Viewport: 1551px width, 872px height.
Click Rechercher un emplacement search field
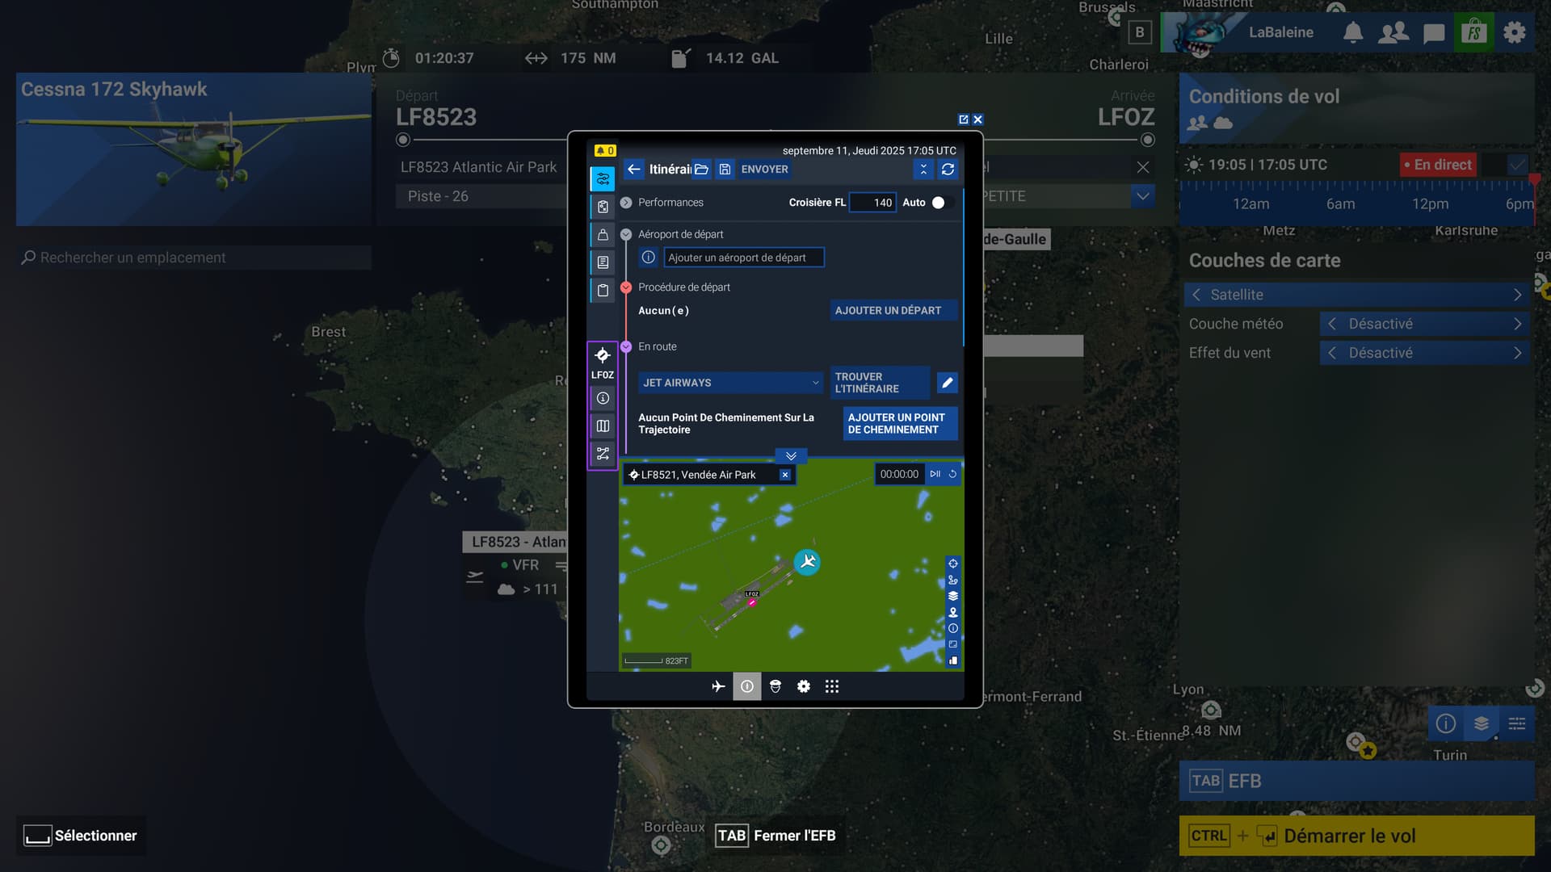click(194, 258)
